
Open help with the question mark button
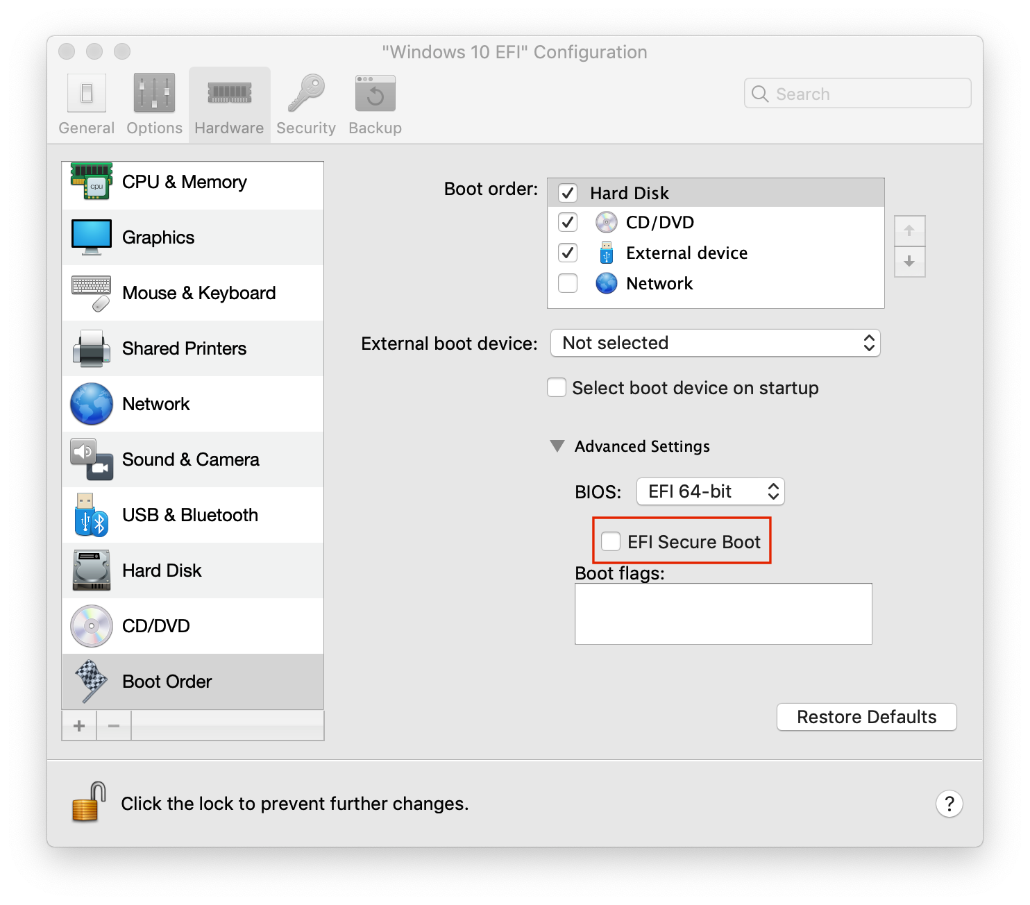coord(949,804)
